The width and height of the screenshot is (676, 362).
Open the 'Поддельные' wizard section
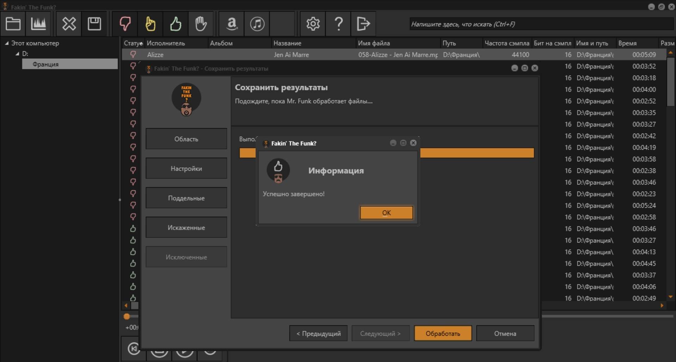186,198
